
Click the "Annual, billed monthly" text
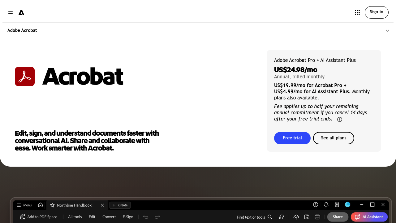click(299, 77)
